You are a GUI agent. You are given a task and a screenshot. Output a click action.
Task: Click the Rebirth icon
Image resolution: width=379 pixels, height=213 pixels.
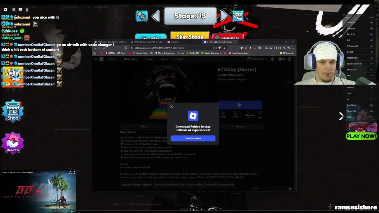(x=13, y=143)
